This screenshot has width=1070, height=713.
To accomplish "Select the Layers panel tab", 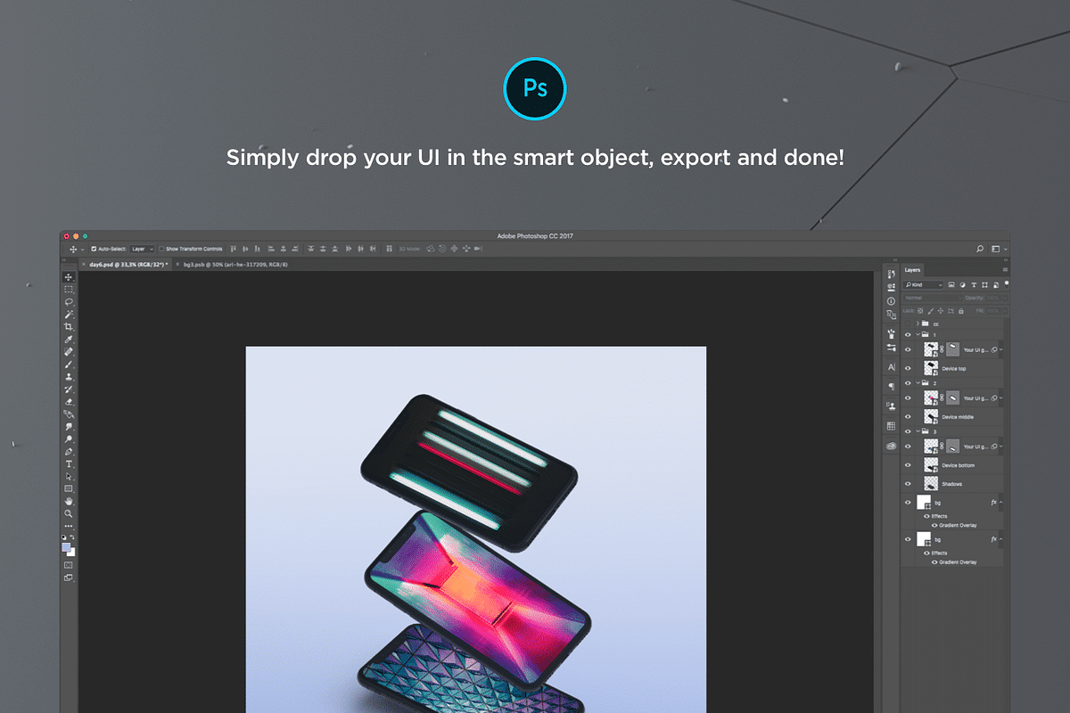I will point(912,269).
